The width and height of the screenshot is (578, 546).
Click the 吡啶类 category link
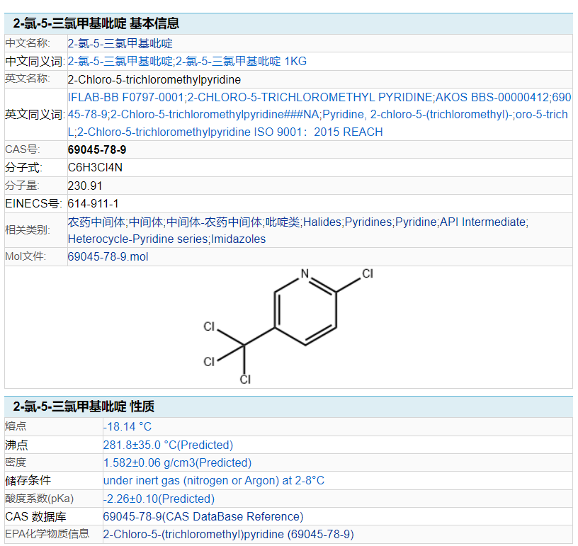(283, 222)
